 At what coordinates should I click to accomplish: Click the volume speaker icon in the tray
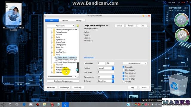tap(159, 104)
